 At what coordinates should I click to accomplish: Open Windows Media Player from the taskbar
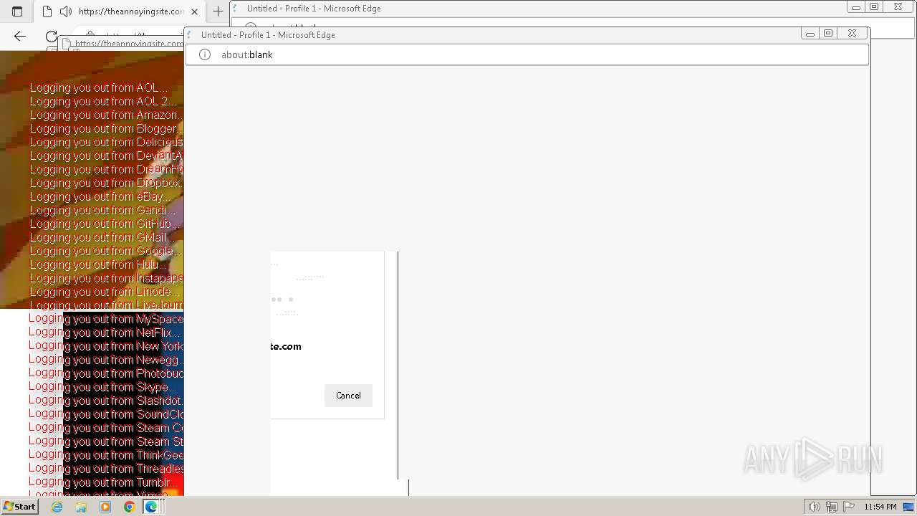(x=105, y=507)
